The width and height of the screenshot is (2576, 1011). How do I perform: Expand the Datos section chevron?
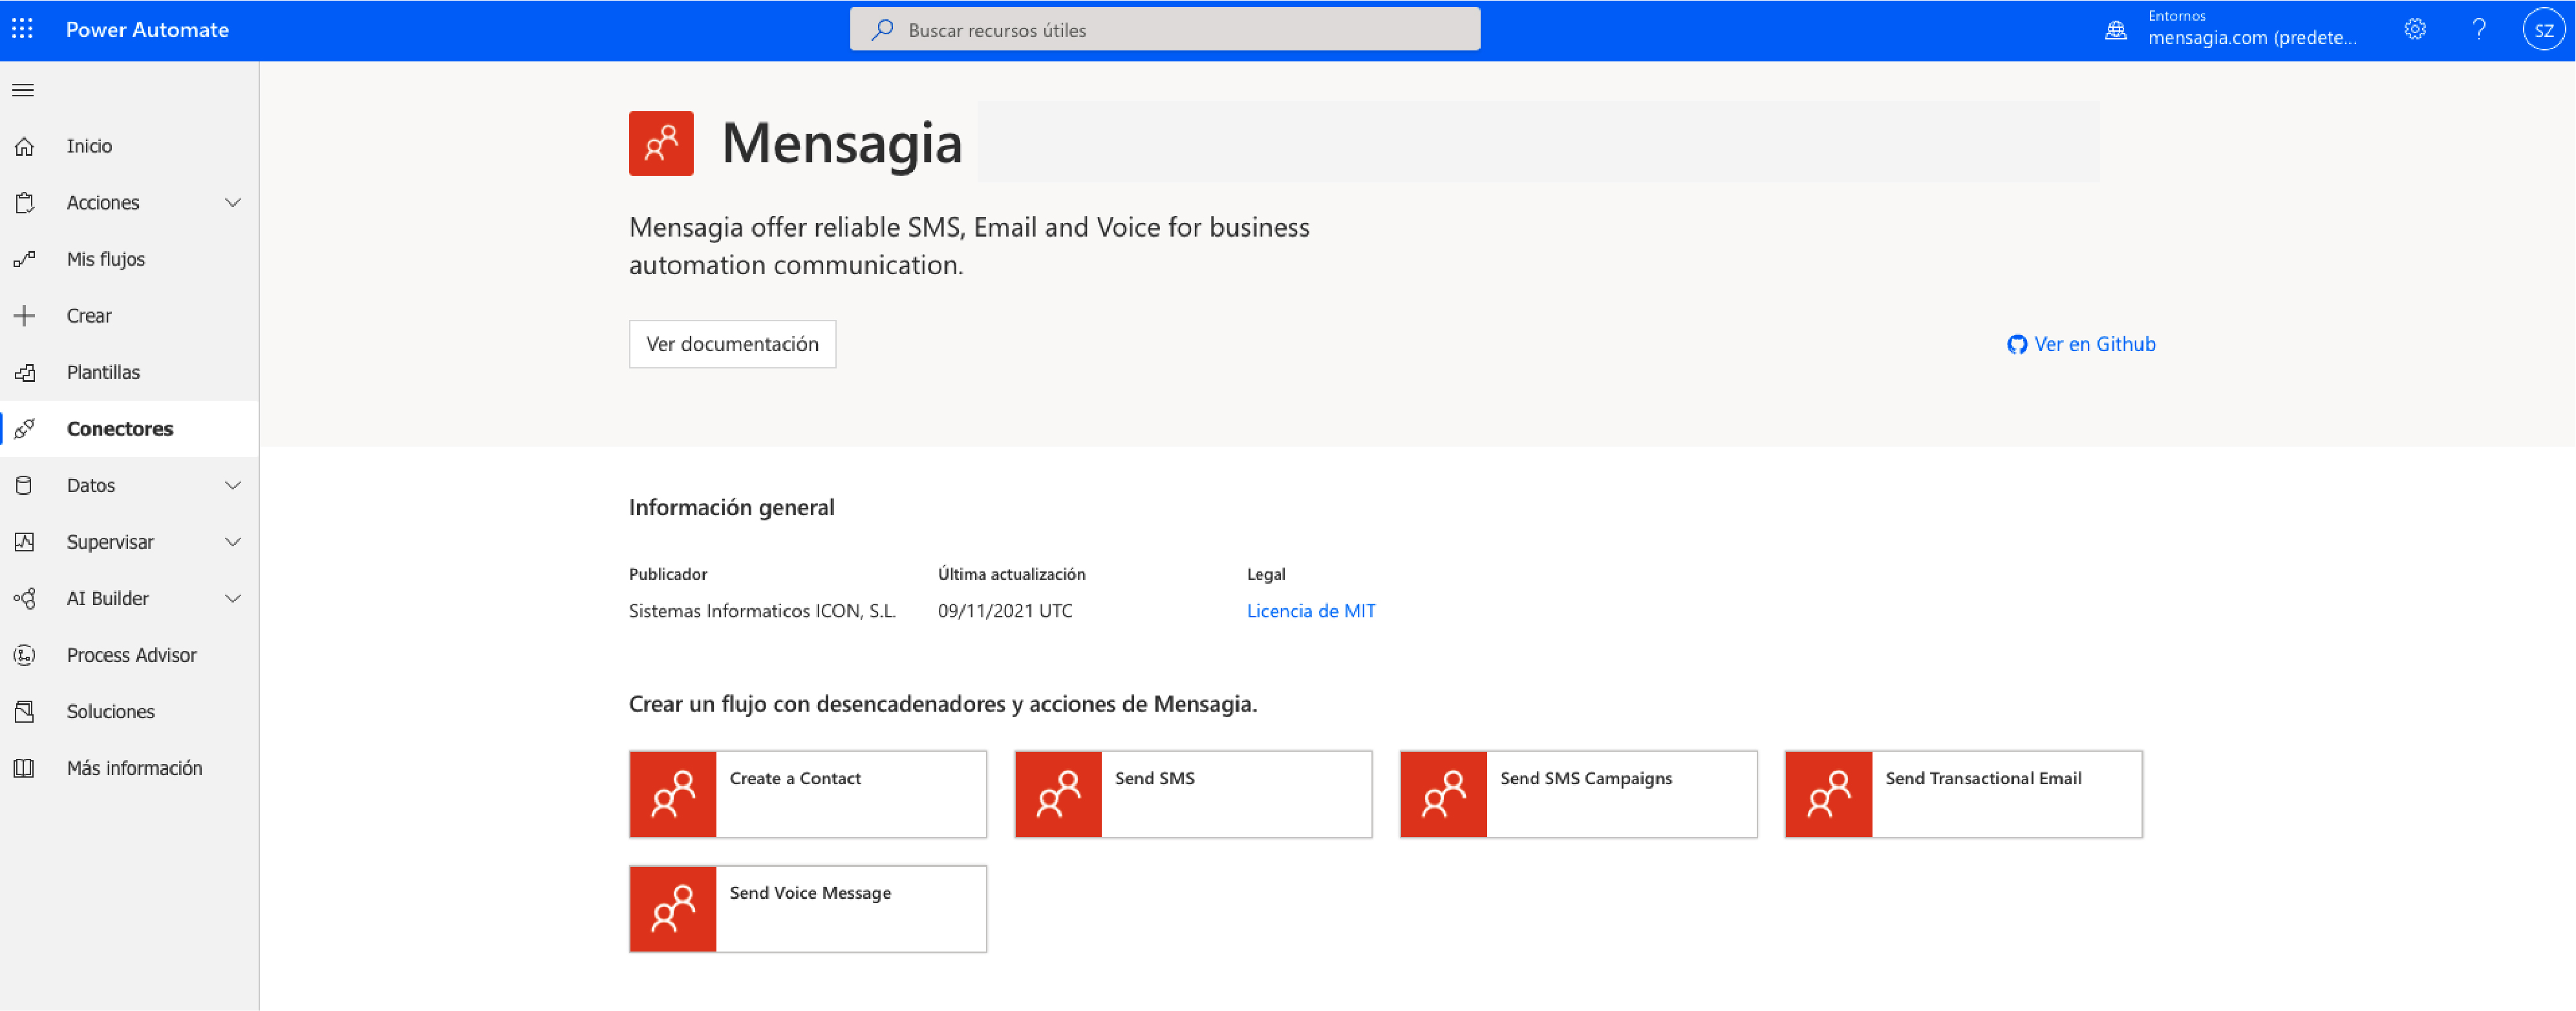click(x=233, y=485)
